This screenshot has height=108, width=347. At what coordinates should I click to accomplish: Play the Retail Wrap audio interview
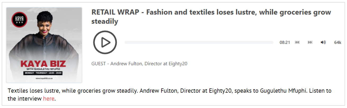[x=105, y=43]
